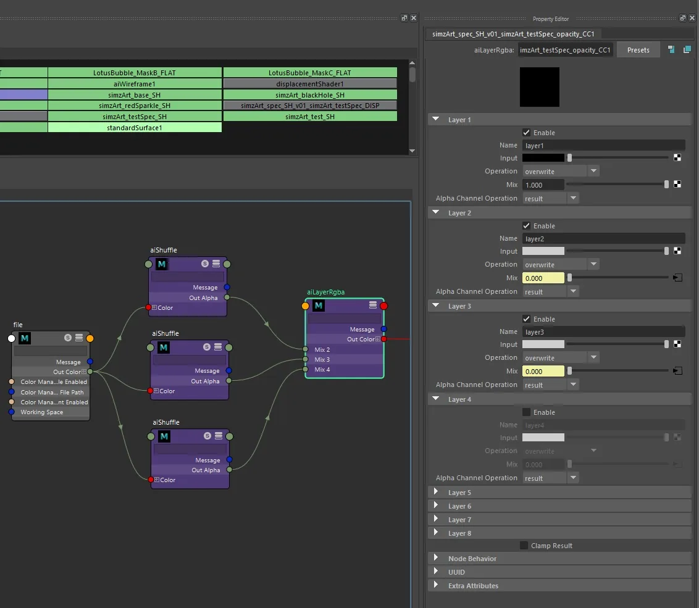
Task: Toggle the Clamp Result checkbox
Action: (x=524, y=545)
